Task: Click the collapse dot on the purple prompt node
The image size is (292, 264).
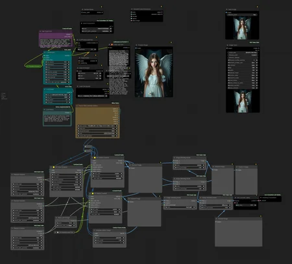Action: (40, 31)
